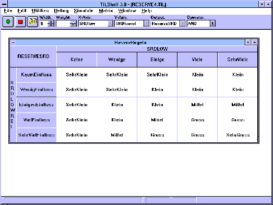Select KaumEinfluss row cell under Viele
Viewport: 273px width, 205px height.
coord(197,75)
